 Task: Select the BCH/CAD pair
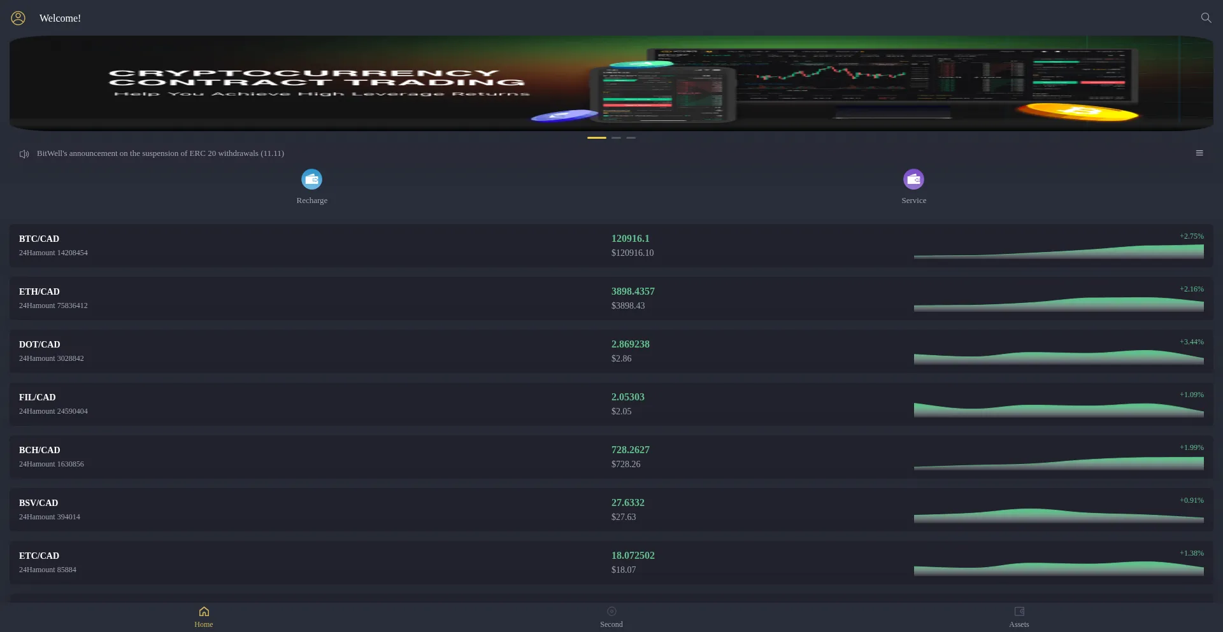[x=39, y=451]
